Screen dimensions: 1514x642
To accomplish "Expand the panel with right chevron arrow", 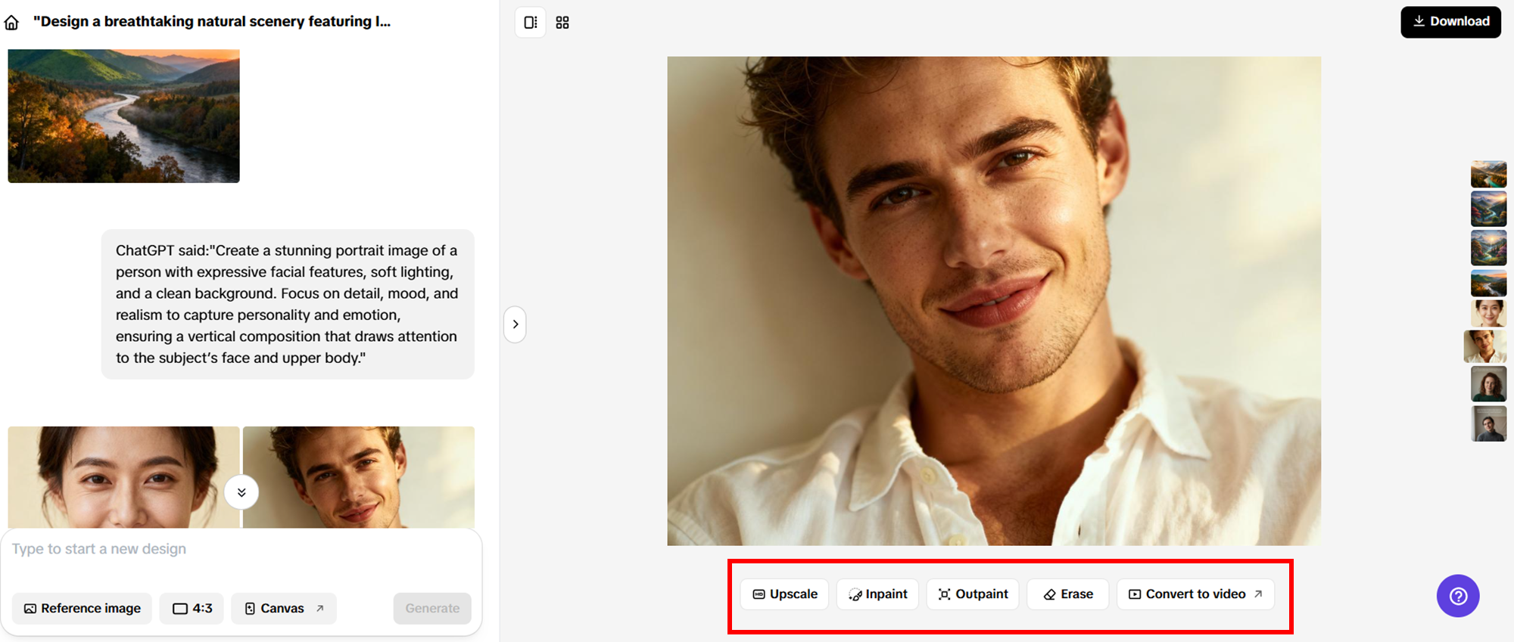I will [515, 324].
